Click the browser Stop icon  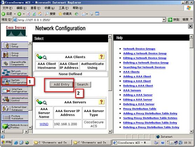click(28, 14)
